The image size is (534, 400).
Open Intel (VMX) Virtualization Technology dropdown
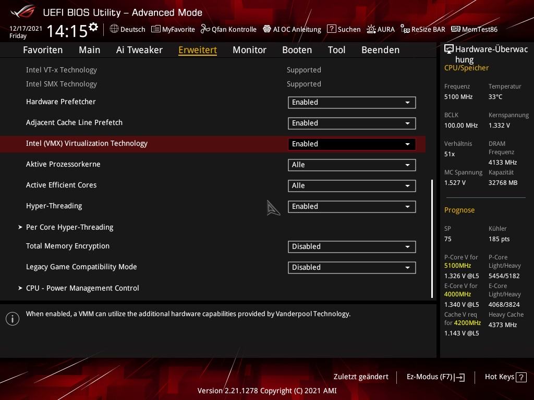click(352, 144)
